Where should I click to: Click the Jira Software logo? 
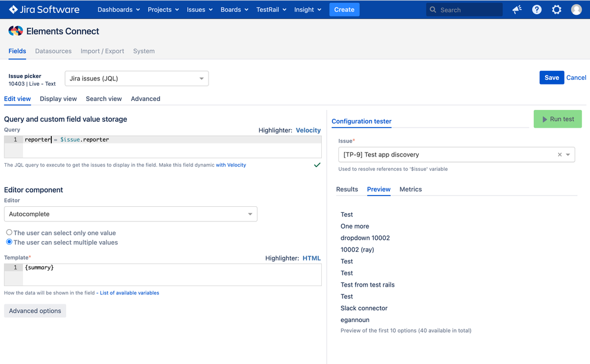[x=44, y=9]
